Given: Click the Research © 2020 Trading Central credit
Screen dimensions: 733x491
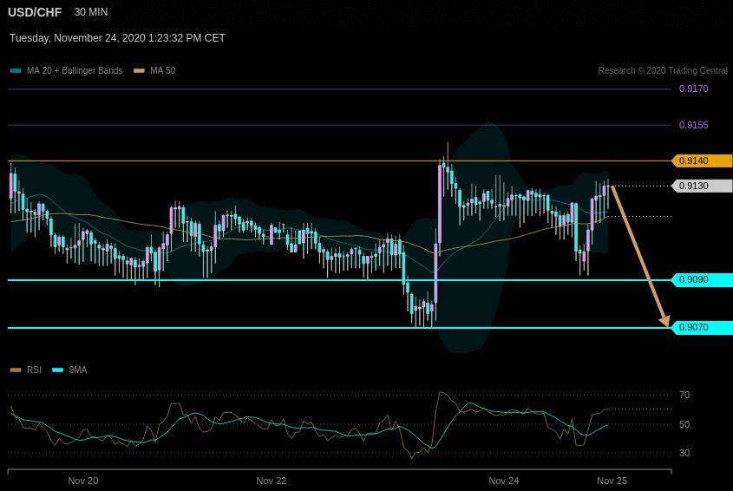Looking at the screenshot, I should coord(663,70).
